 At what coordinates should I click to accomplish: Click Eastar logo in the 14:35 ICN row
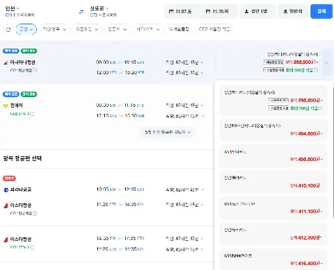(6, 239)
